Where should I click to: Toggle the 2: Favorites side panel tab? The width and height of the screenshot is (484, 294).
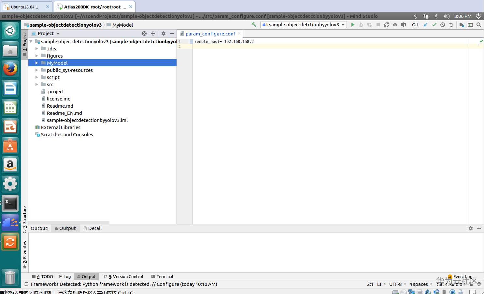tap(24, 255)
